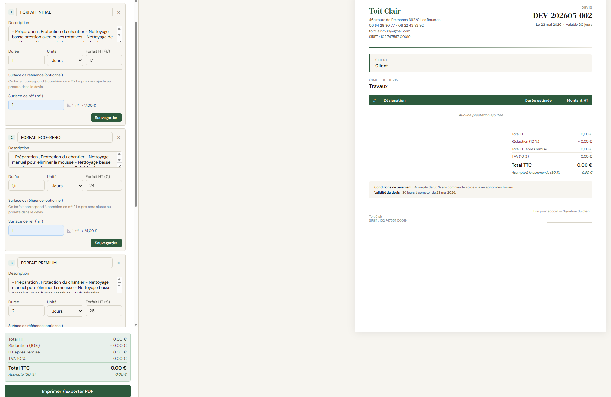Viewport: 611px width, 397px height.
Task: Save the FORFAIT INITIAL card with Sauvegarder
Action: click(106, 118)
